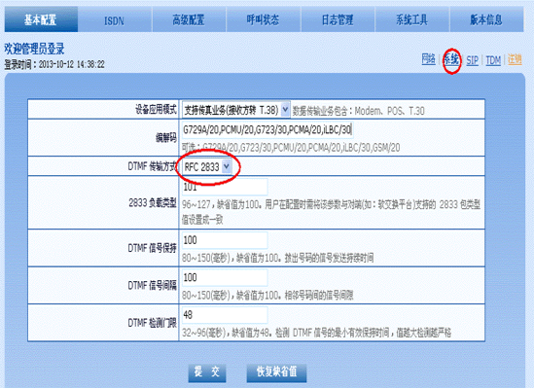
Task: Select the 系统工具 tab
Action: tap(412, 19)
